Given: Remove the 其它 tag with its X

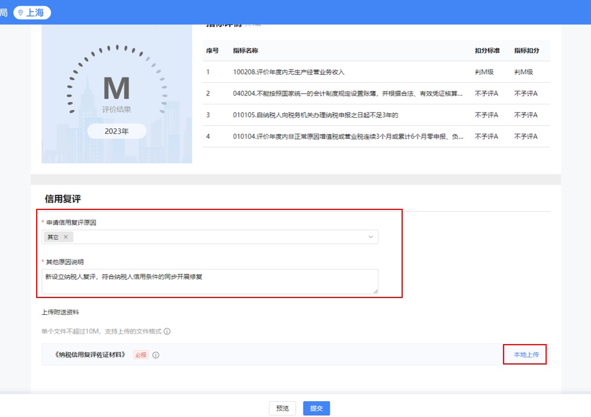Looking at the screenshot, I should click(x=66, y=237).
